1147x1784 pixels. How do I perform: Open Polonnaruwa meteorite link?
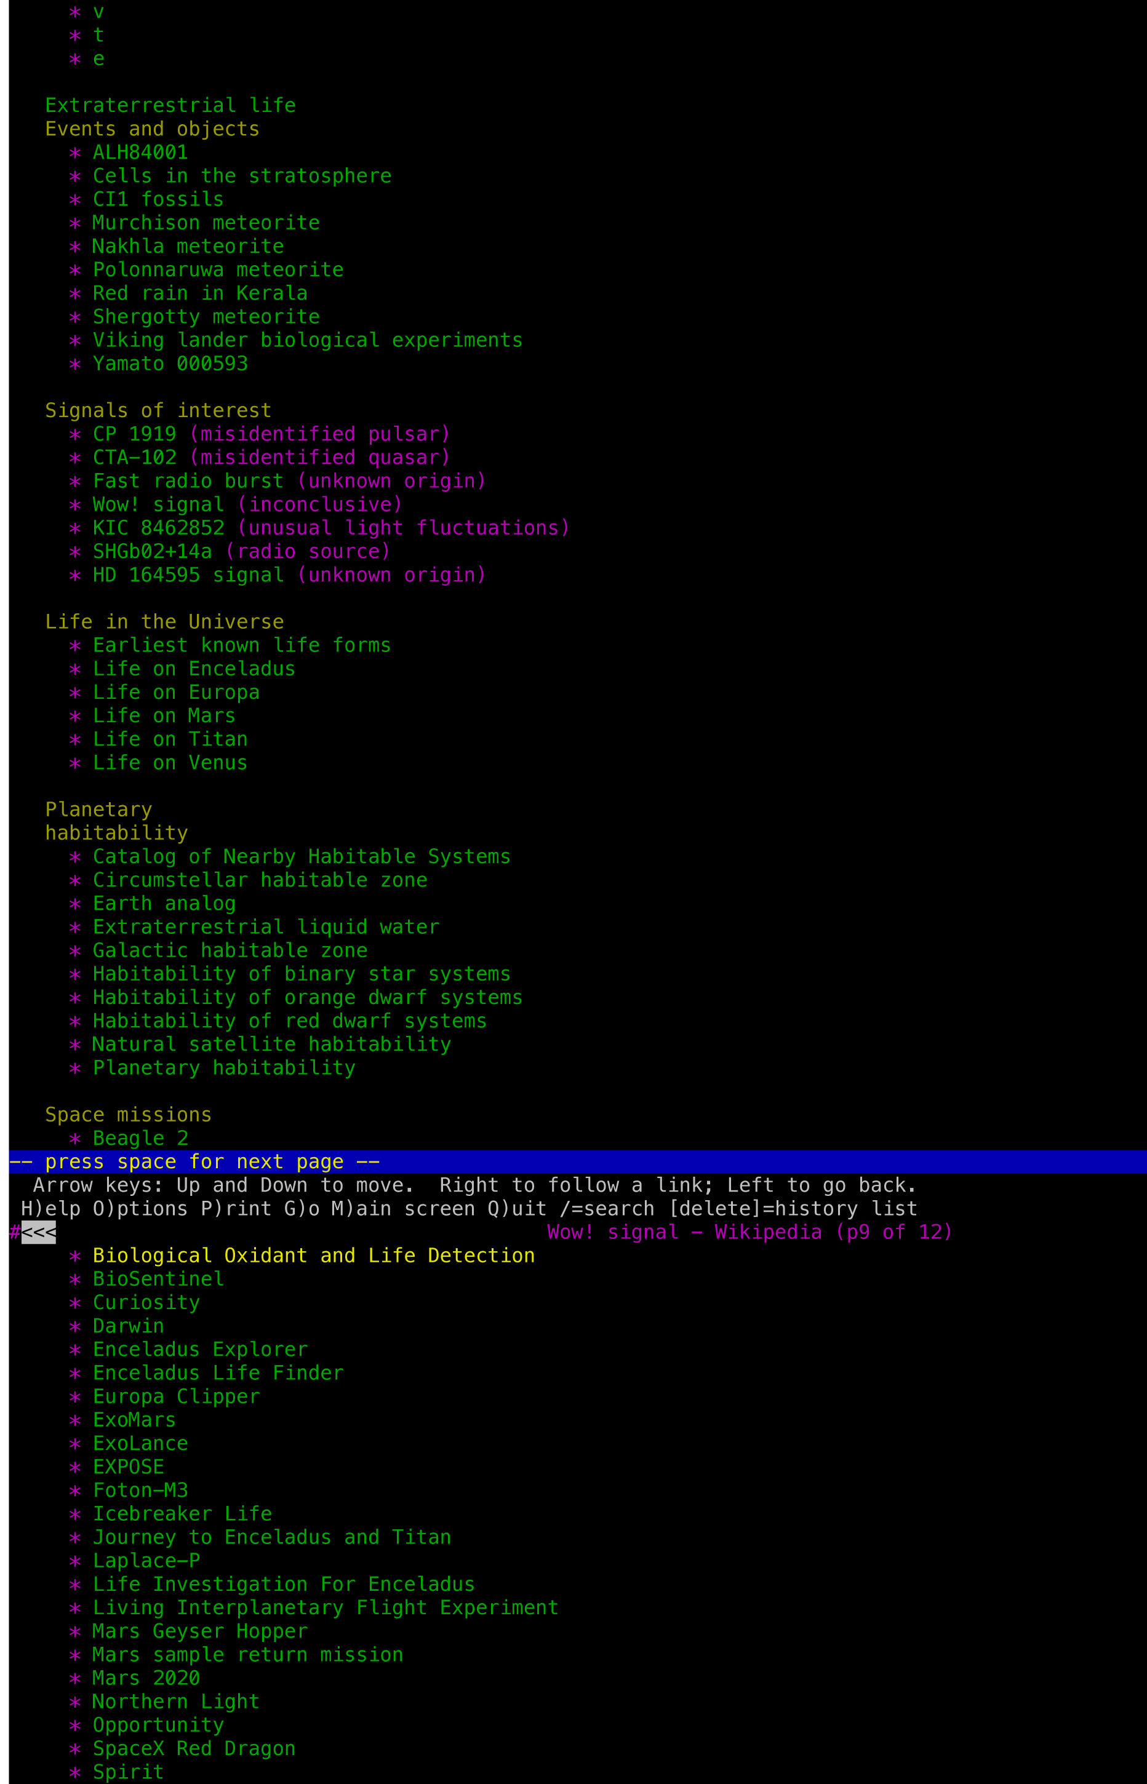coord(218,270)
